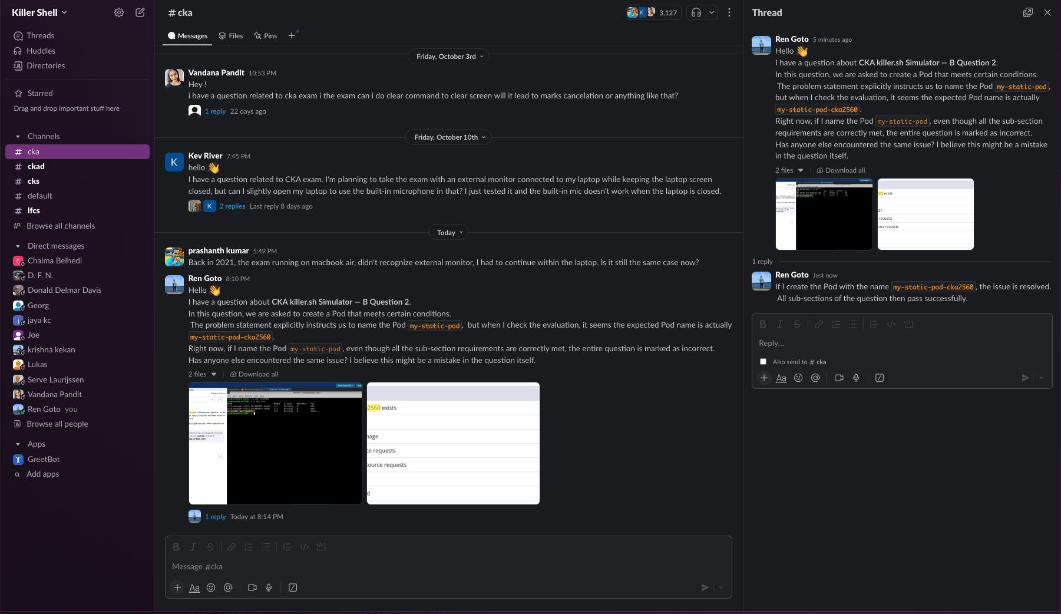Attach file via plus in channel composer

click(177, 587)
